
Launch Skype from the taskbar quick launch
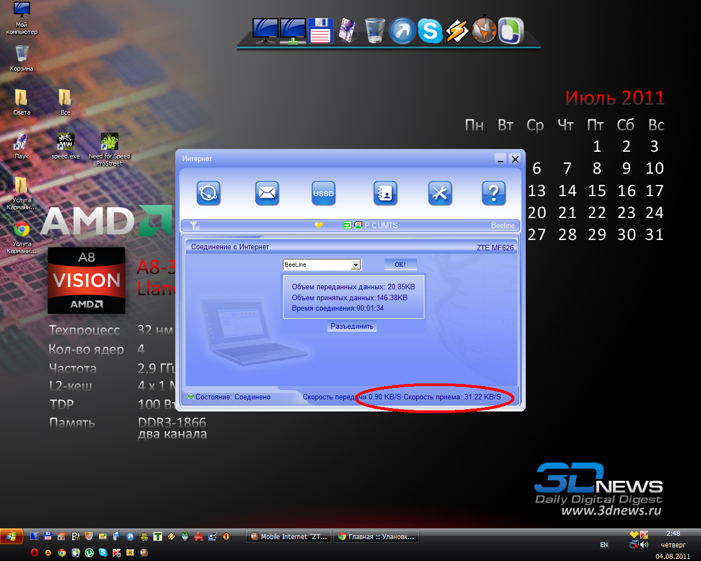click(103, 553)
